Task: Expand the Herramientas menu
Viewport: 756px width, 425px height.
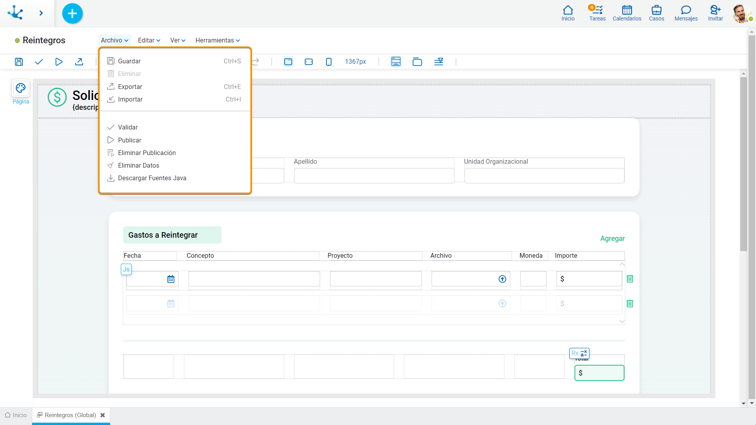Action: click(x=218, y=40)
